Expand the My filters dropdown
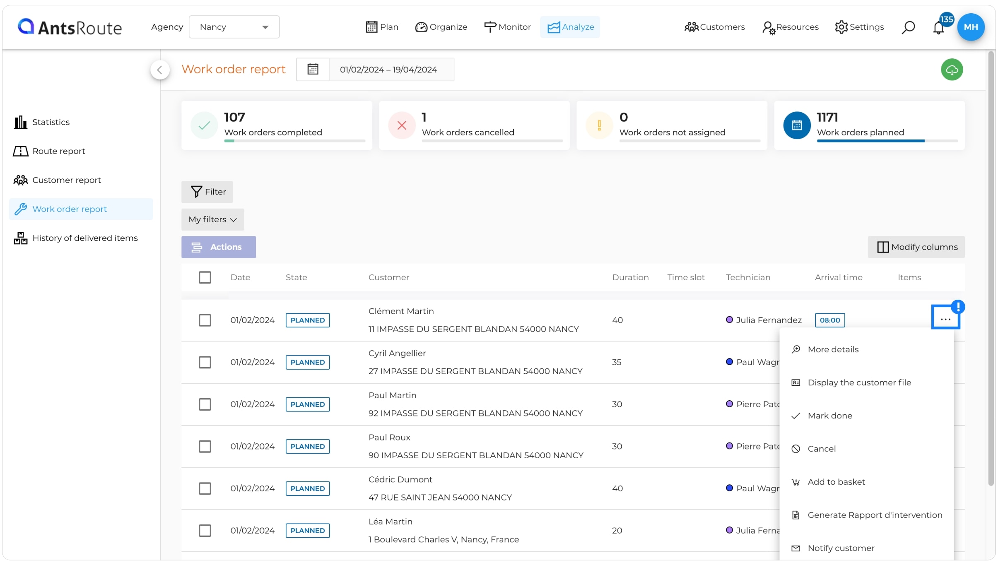 (213, 219)
